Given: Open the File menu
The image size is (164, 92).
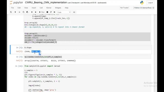Looking at the screenshot, I should [13, 8].
